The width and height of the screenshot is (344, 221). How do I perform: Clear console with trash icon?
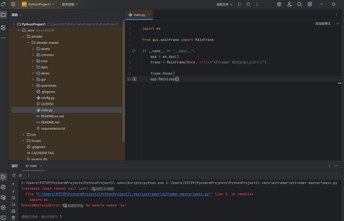pyautogui.click(x=14, y=218)
